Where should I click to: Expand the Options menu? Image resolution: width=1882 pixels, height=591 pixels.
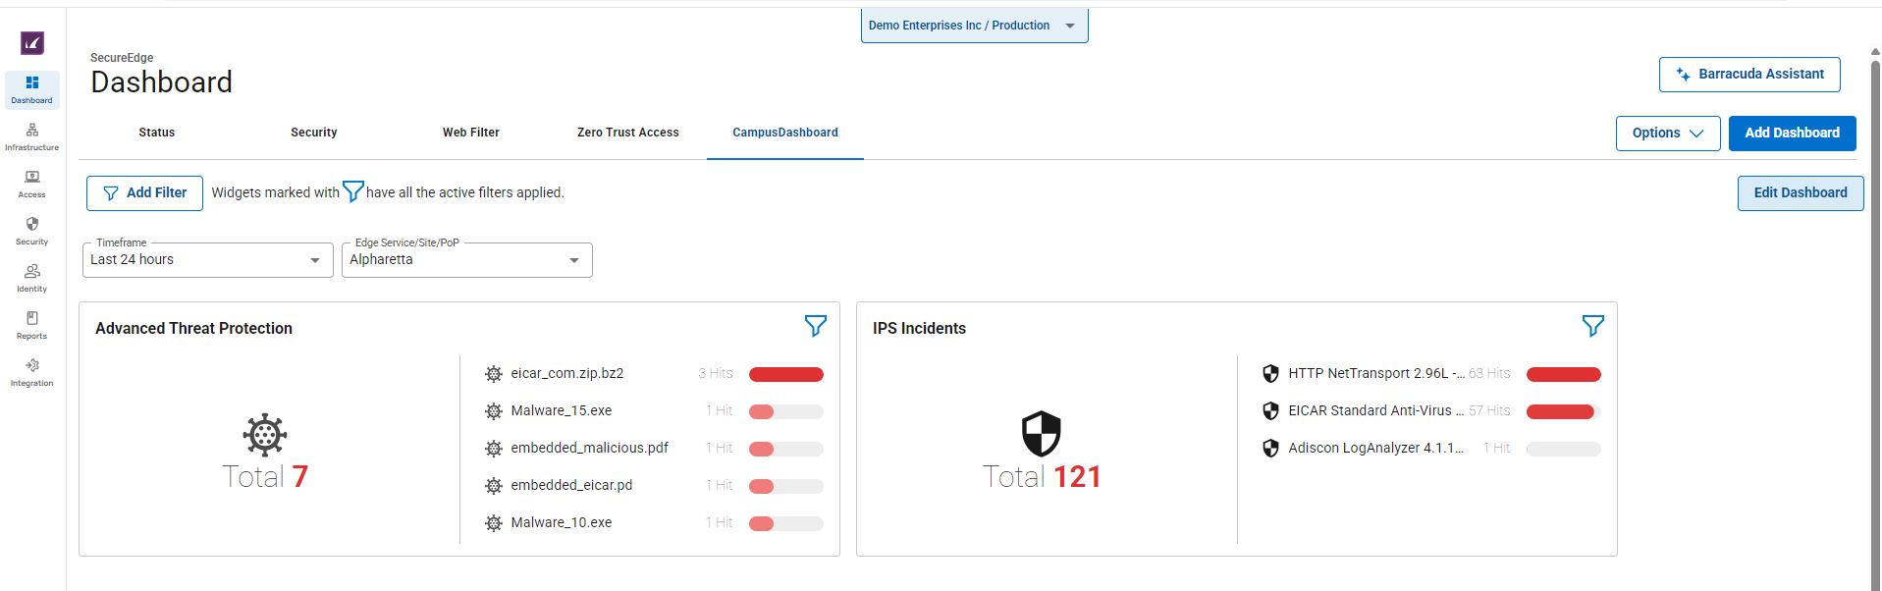pos(1667,134)
